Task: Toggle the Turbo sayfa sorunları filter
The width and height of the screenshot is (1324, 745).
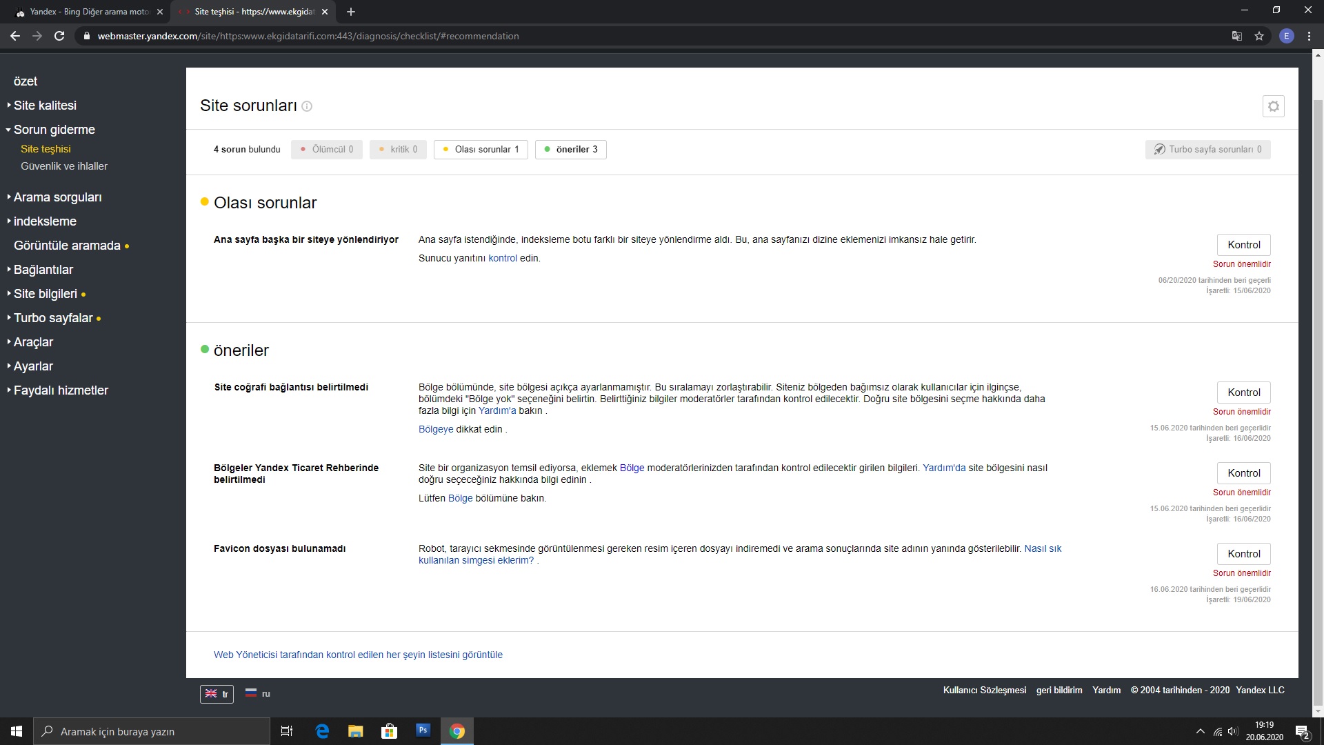Action: point(1207,150)
